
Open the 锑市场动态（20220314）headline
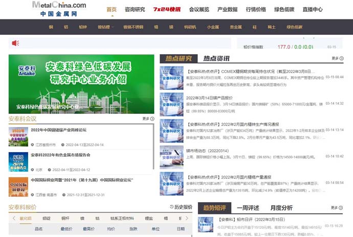207,151
